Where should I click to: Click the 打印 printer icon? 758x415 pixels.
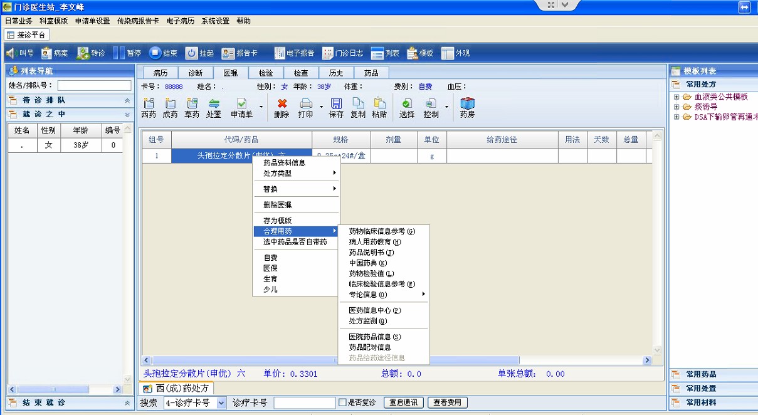pos(306,104)
